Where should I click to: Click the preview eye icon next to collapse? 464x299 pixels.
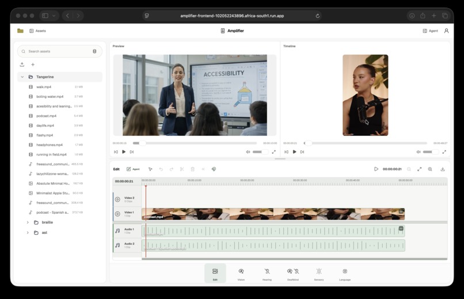(214, 169)
